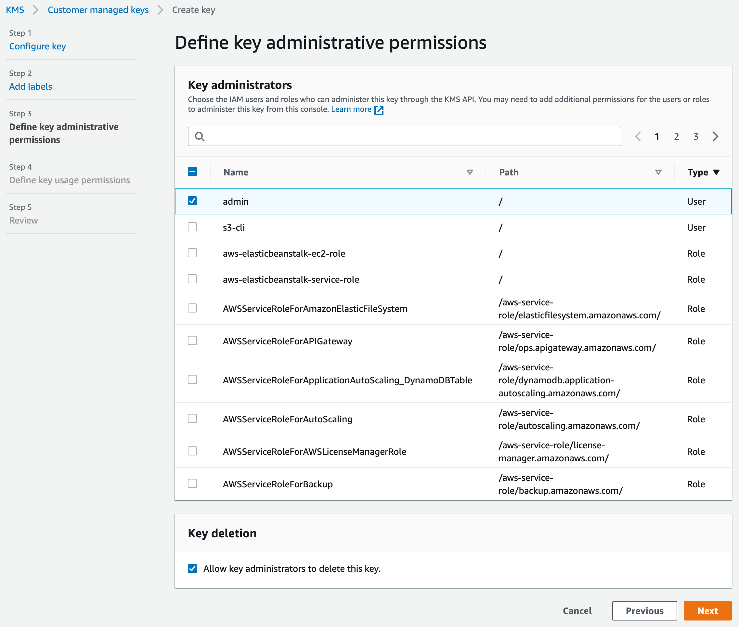Image resolution: width=739 pixels, height=627 pixels.
Task: Open the Type column sort dropdown
Action: (717, 172)
